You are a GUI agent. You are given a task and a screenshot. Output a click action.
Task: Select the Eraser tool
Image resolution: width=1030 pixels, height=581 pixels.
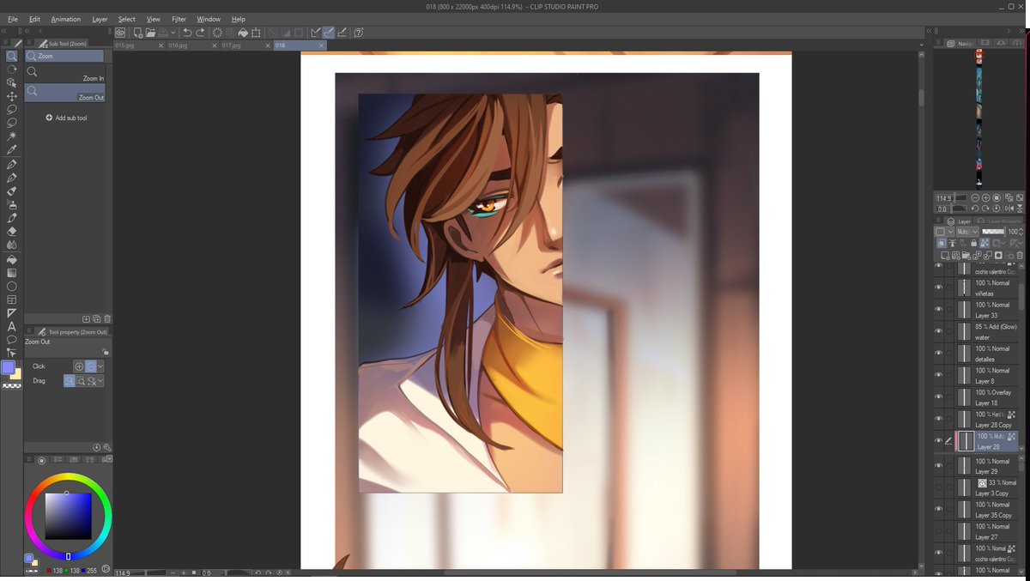12,232
